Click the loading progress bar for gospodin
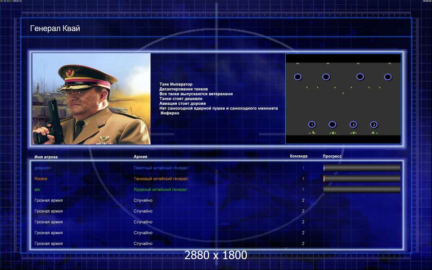This screenshot has width=432, height=270. pyautogui.click(x=362, y=168)
